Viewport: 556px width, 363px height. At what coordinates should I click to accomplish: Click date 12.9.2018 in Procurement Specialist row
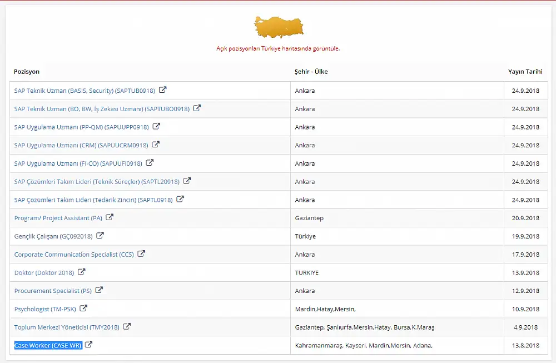525,291
